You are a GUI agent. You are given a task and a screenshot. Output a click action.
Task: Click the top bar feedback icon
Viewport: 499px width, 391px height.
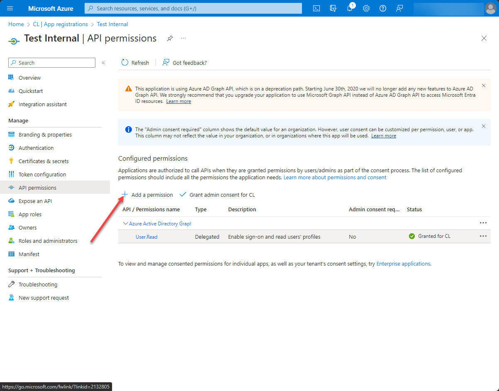[x=399, y=8]
